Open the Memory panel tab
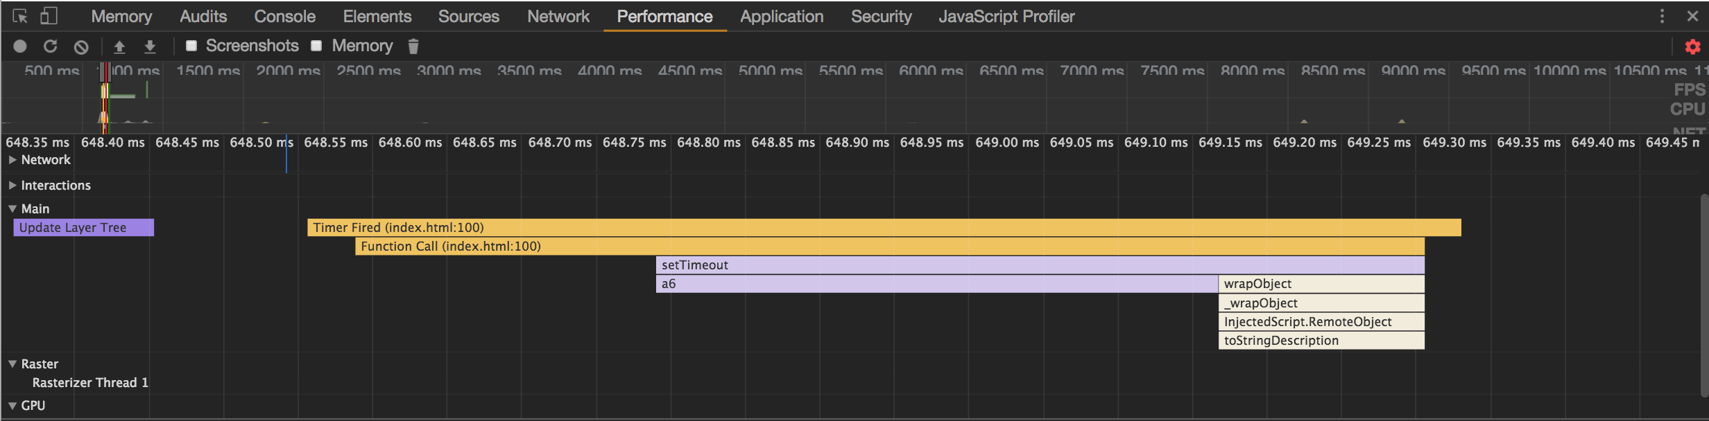 tap(121, 16)
